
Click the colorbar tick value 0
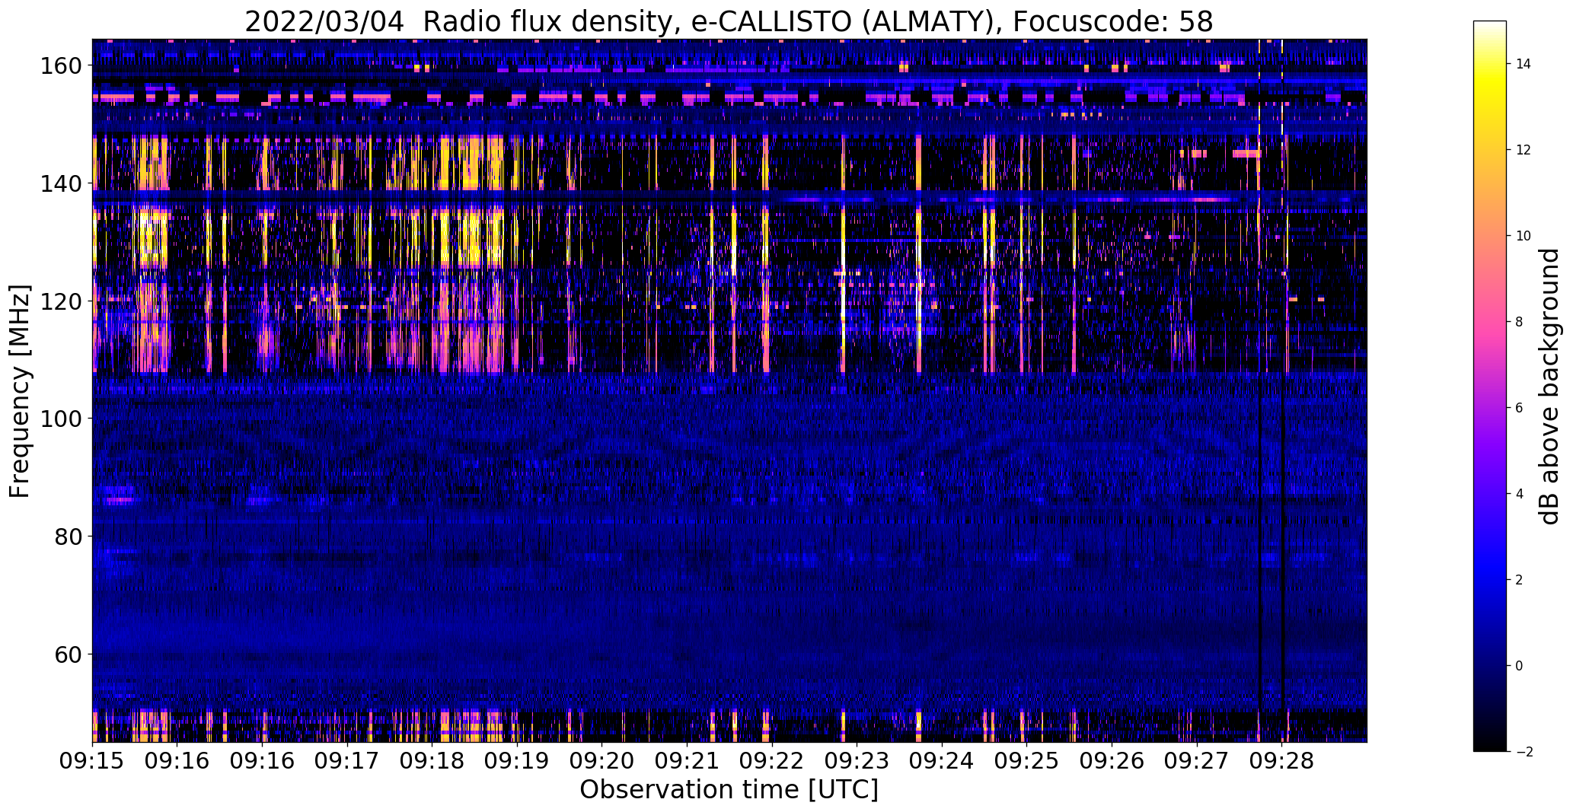[1519, 667]
